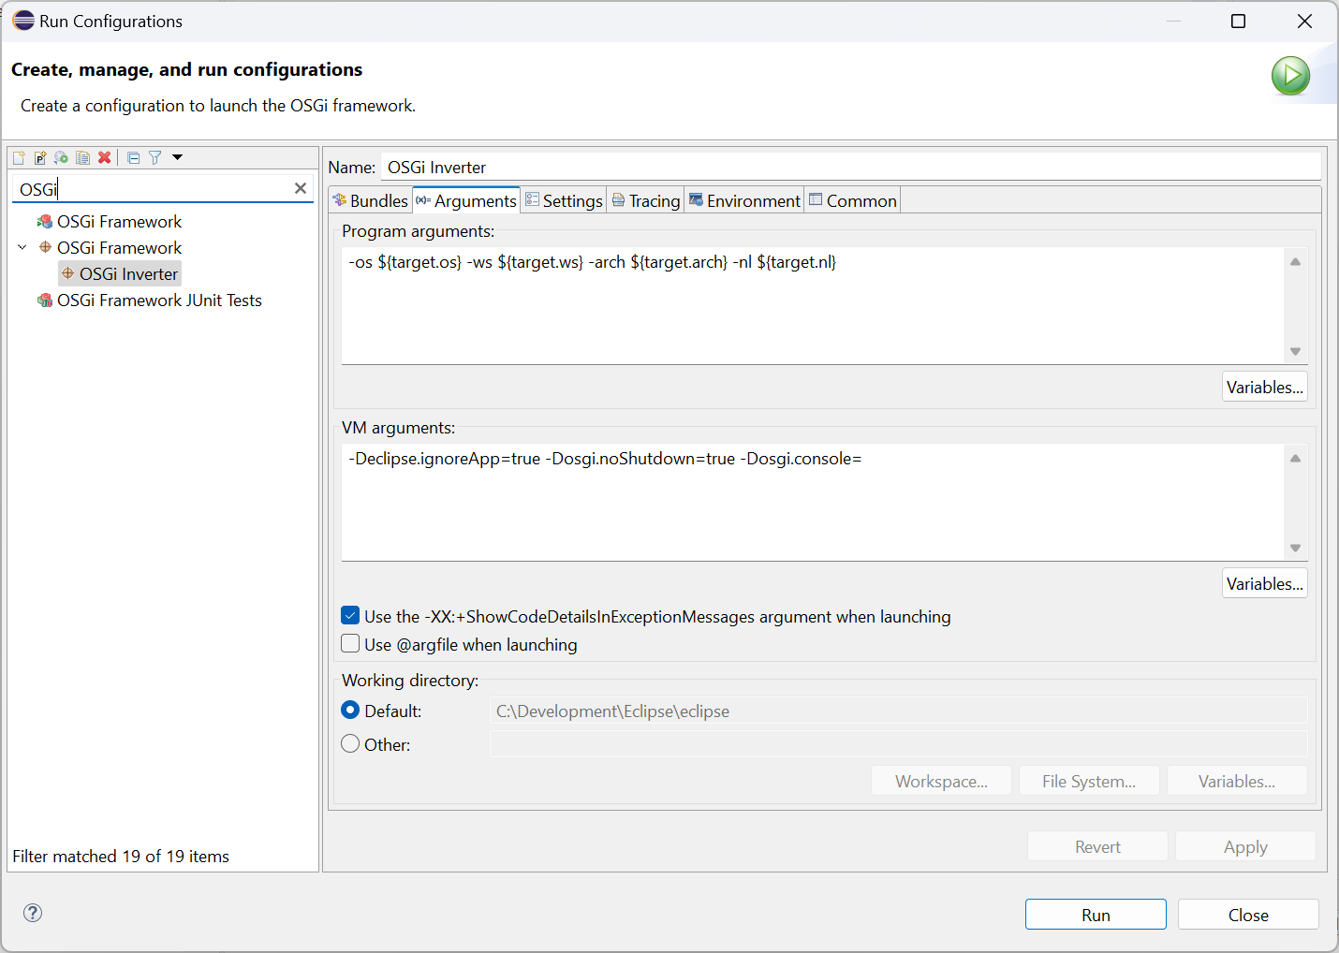Click the Workspace... button
The image size is (1339, 953).
pyautogui.click(x=941, y=781)
